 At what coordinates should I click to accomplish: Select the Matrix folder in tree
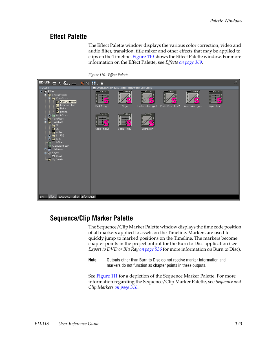pos(63,109)
